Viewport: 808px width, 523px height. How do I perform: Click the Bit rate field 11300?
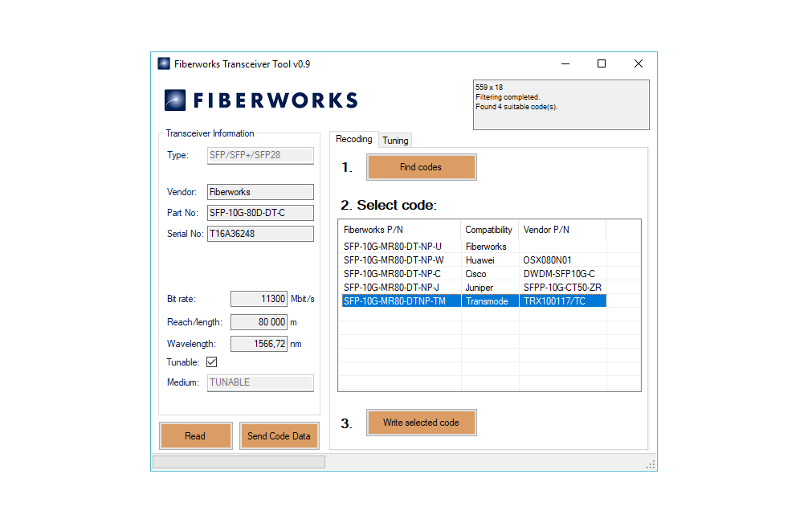(x=259, y=299)
